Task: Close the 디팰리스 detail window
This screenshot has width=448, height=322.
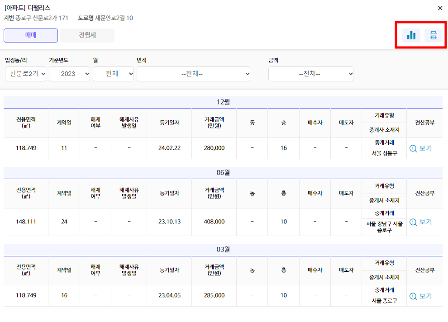Action: point(440,8)
